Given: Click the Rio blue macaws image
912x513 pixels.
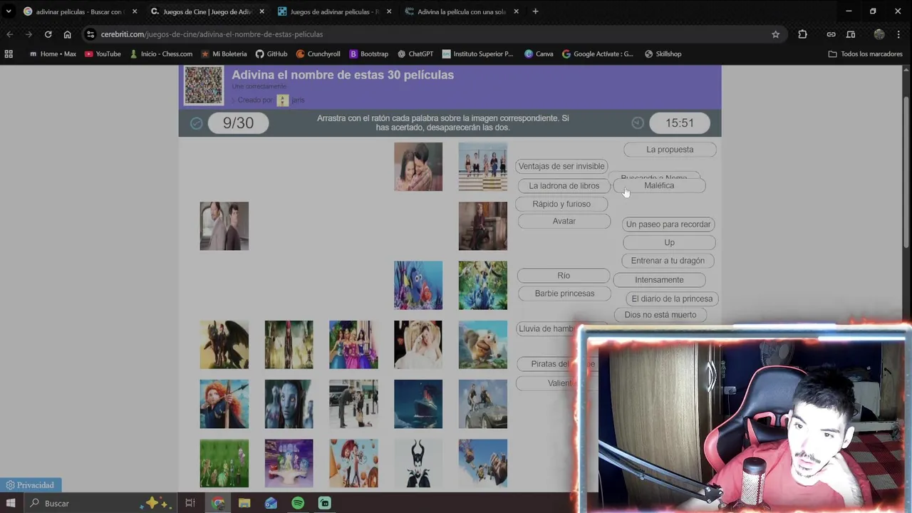Looking at the screenshot, I should pyautogui.click(x=483, y=285).
